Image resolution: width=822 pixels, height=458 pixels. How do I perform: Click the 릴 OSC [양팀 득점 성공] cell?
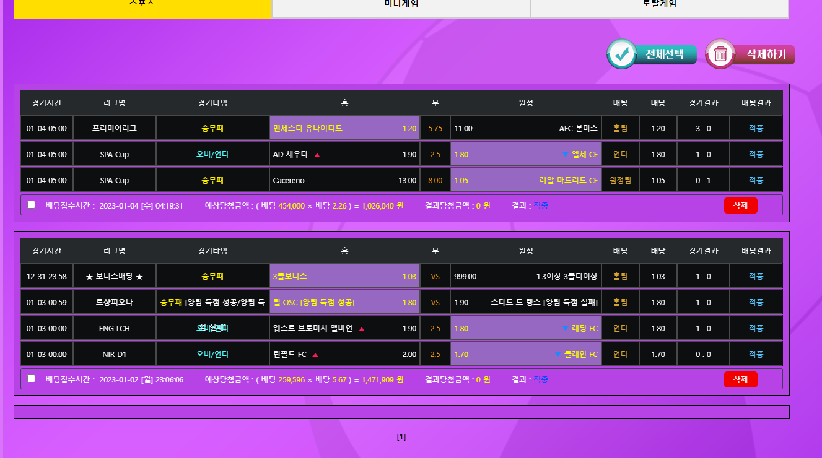(x=344, y=302)
